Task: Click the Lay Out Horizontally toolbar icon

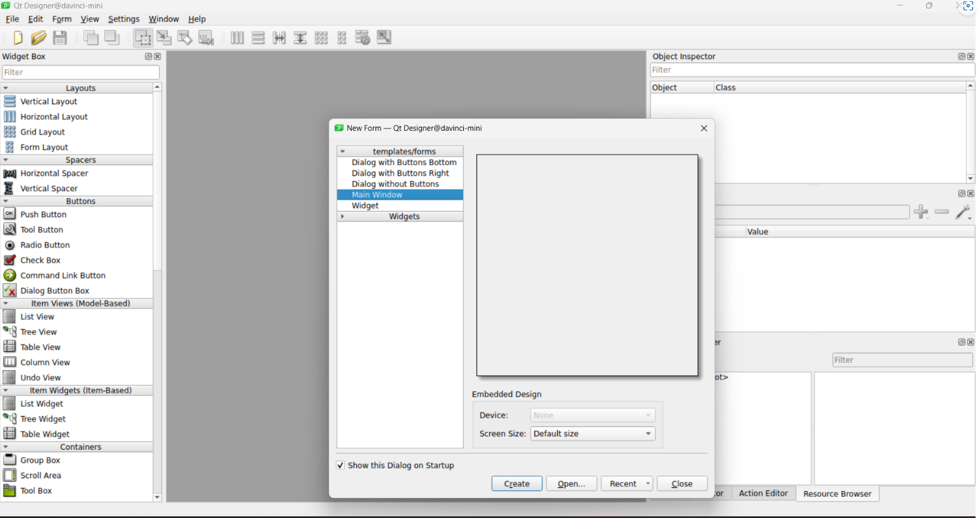Action: pos(237,38)
